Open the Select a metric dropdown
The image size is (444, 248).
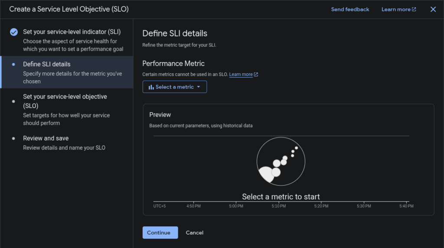[x=174, y=87]
